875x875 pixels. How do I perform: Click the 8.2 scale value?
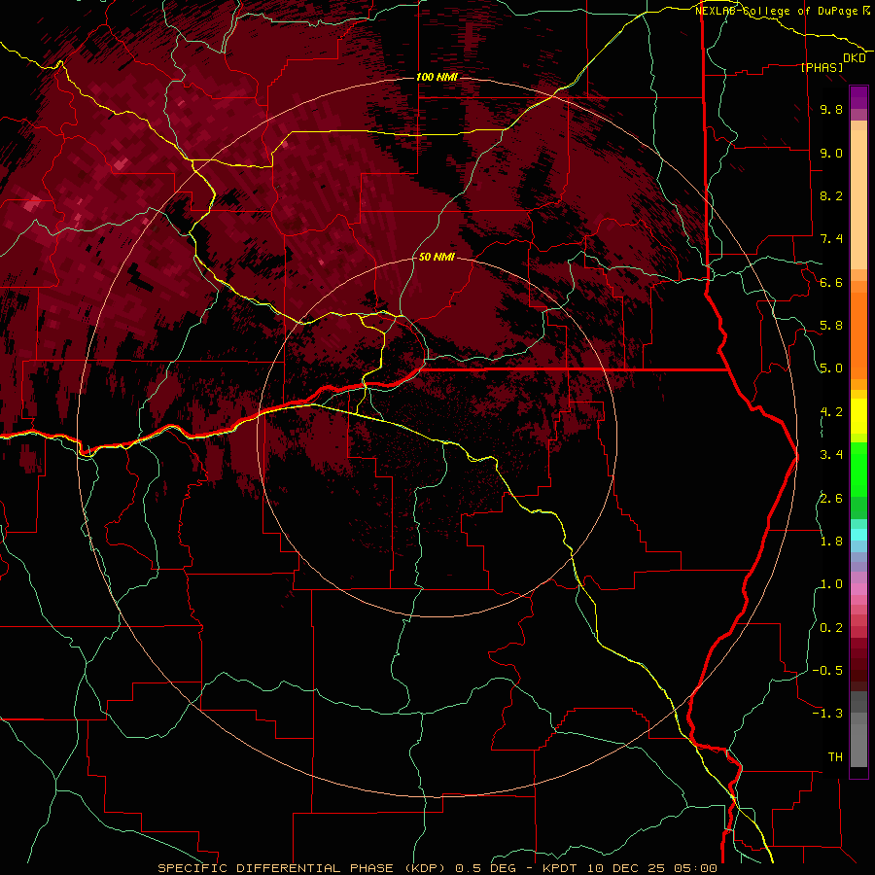click(x=831, y=195)
